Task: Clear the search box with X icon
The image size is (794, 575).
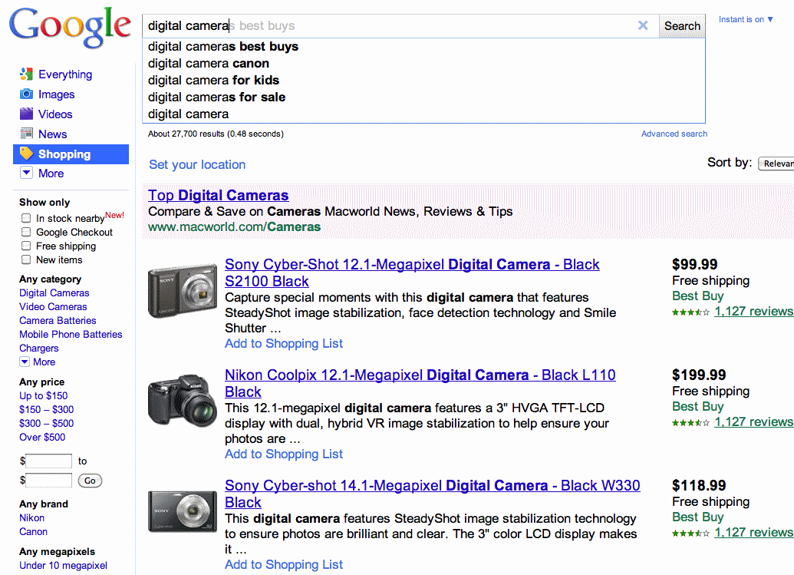Action: click(643, 25)
